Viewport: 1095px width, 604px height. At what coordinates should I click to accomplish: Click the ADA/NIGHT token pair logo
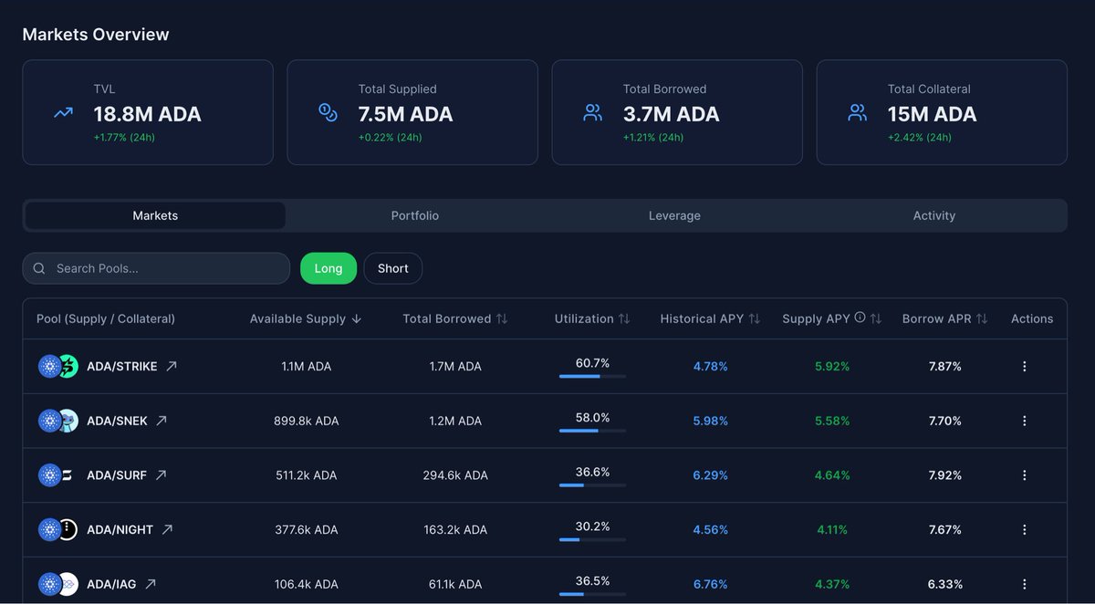[x=58, y=529]
